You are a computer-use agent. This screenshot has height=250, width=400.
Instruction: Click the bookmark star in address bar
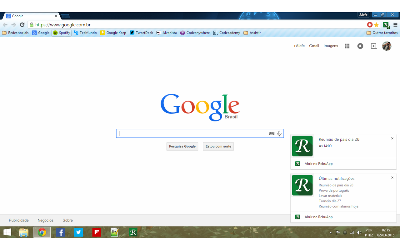(x=376, y=25)
